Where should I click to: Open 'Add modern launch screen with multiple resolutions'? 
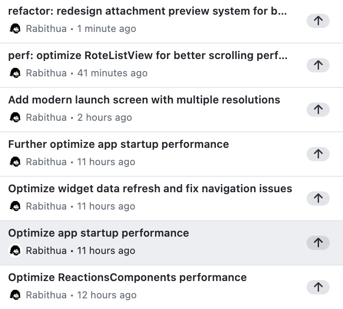pyautogui.click(x=144, y=100)
